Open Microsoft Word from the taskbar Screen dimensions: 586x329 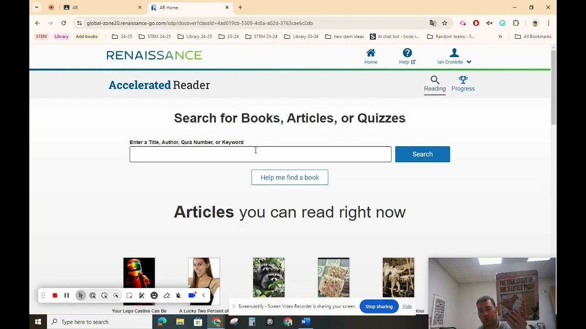pos(306,322)
